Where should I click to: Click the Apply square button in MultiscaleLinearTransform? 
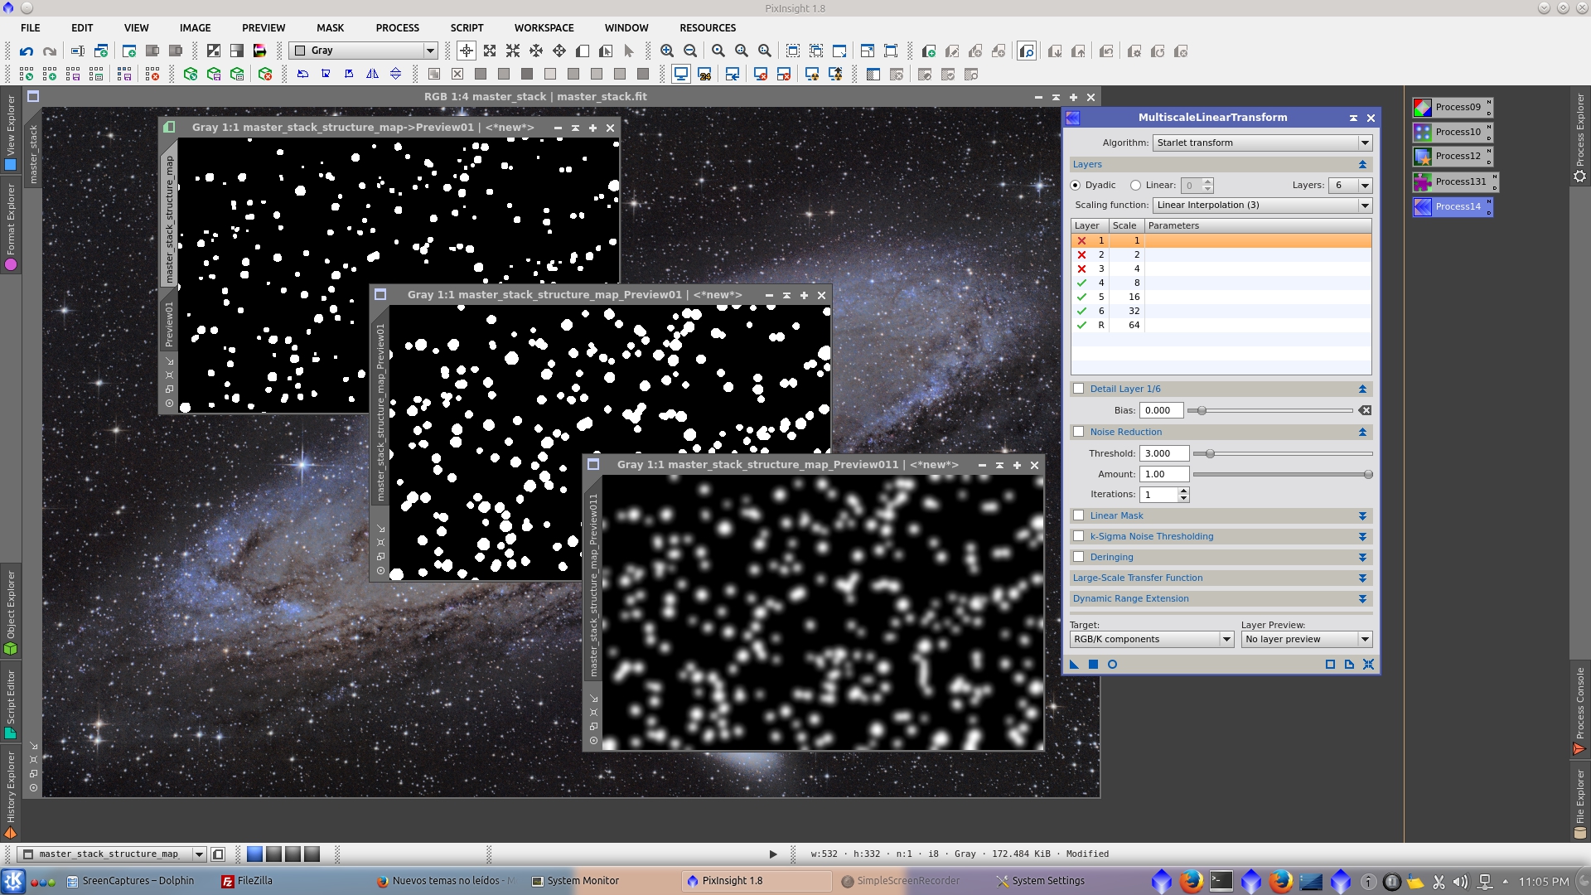[1093, 664]
